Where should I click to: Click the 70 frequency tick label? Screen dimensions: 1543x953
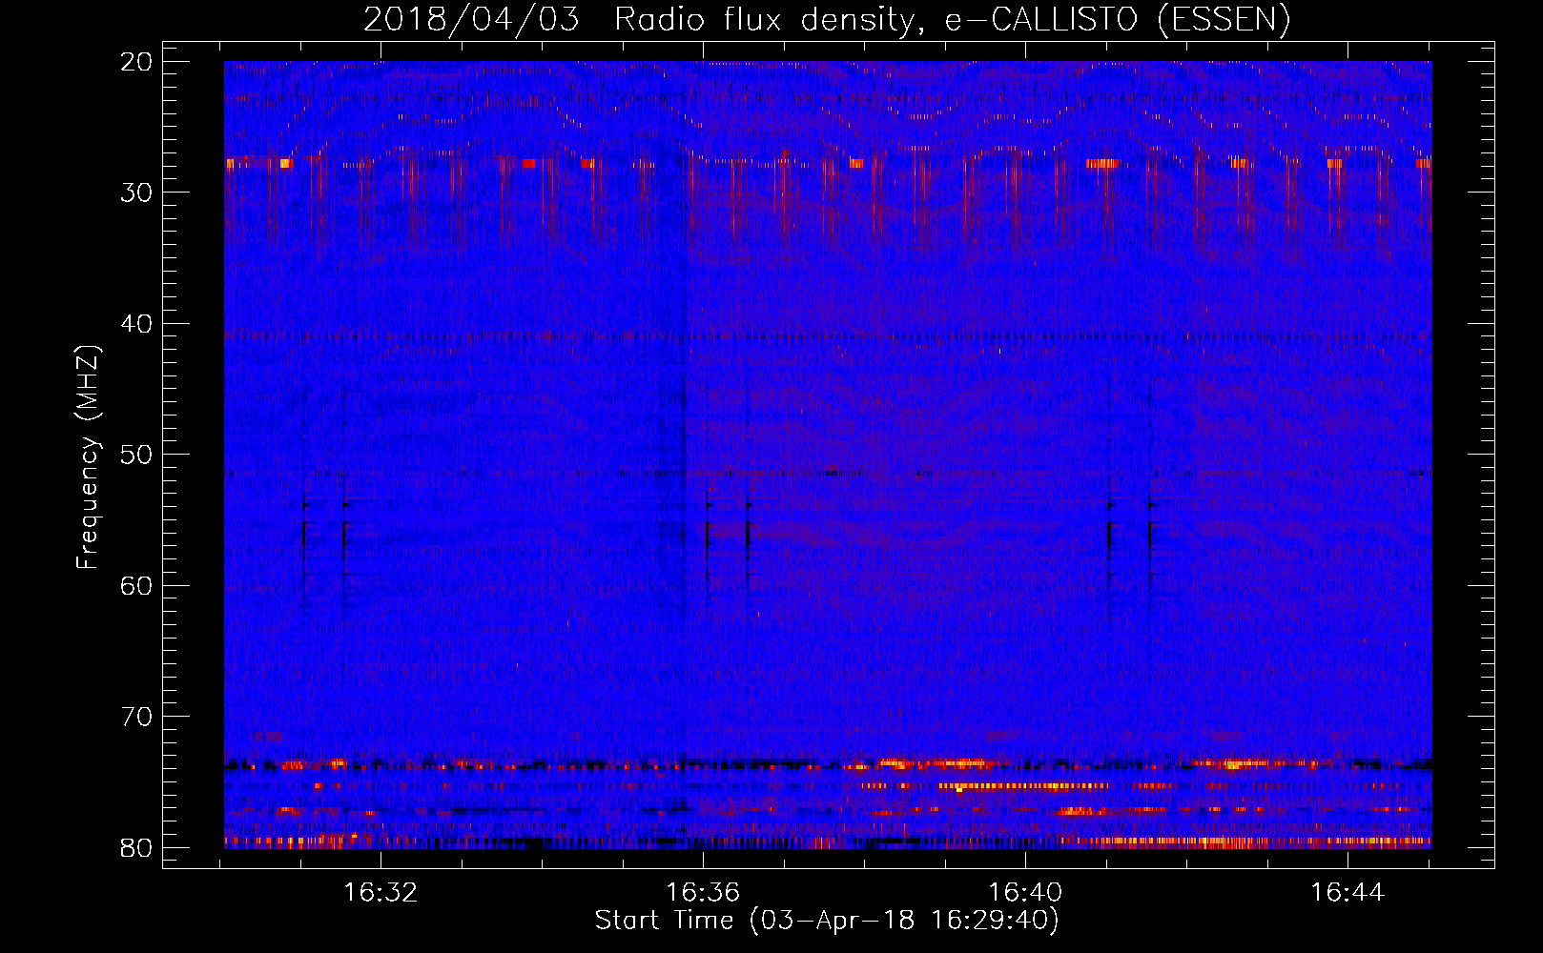click(136, 717)
